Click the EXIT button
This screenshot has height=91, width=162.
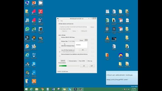[x=92, y=66]
